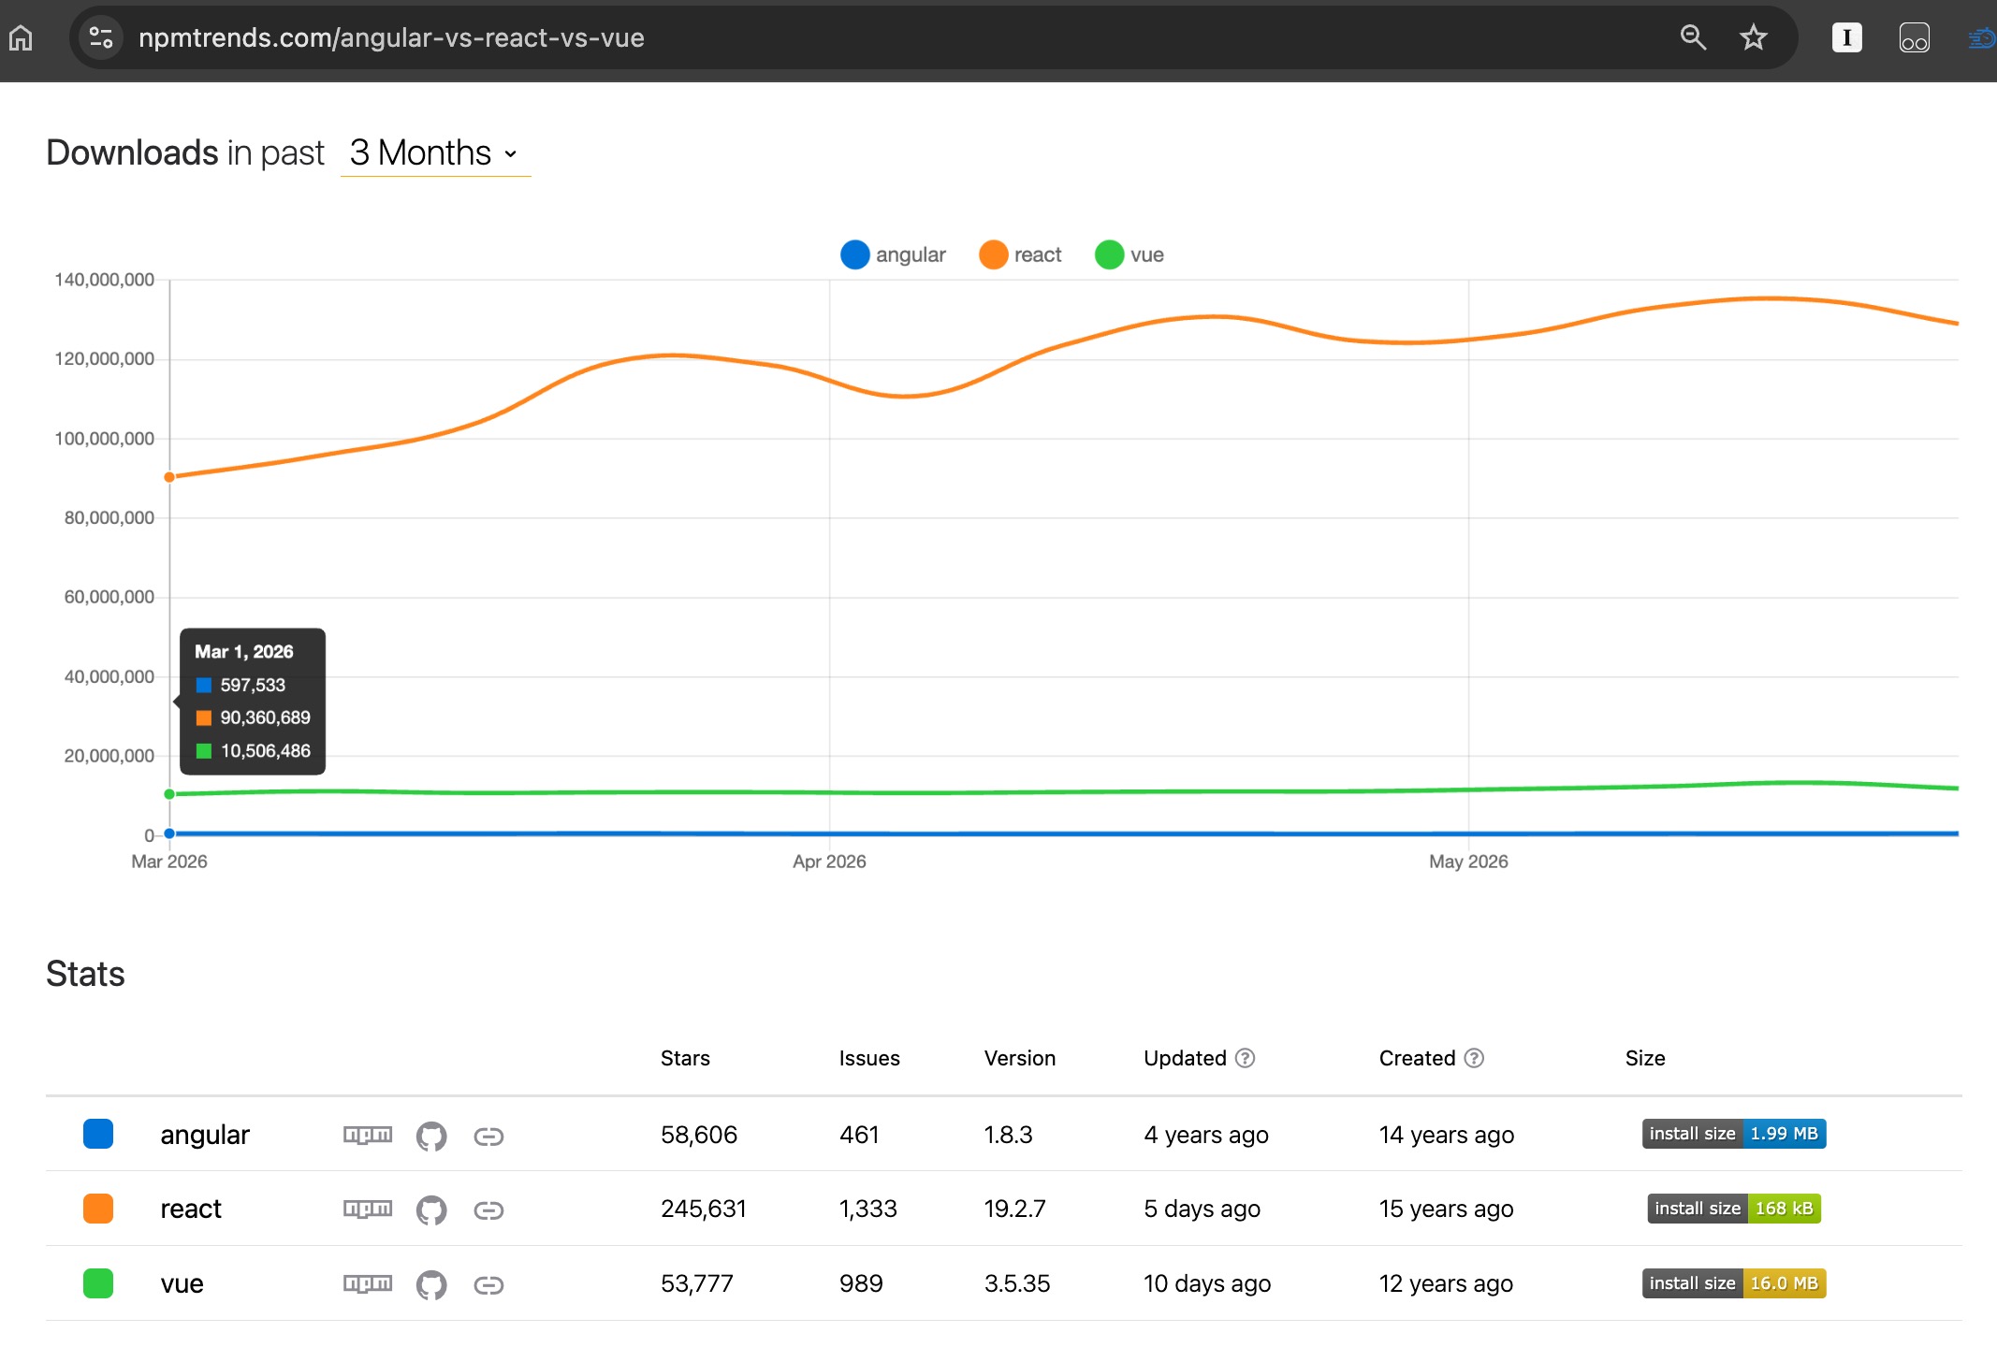Toggle react series in chart legend

[1020, 254]
